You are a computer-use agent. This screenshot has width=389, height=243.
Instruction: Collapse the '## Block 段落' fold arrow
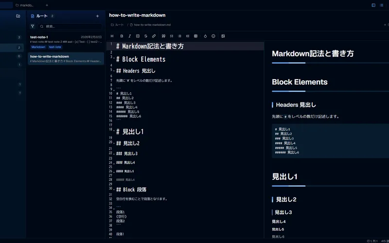tap(114, 190)
